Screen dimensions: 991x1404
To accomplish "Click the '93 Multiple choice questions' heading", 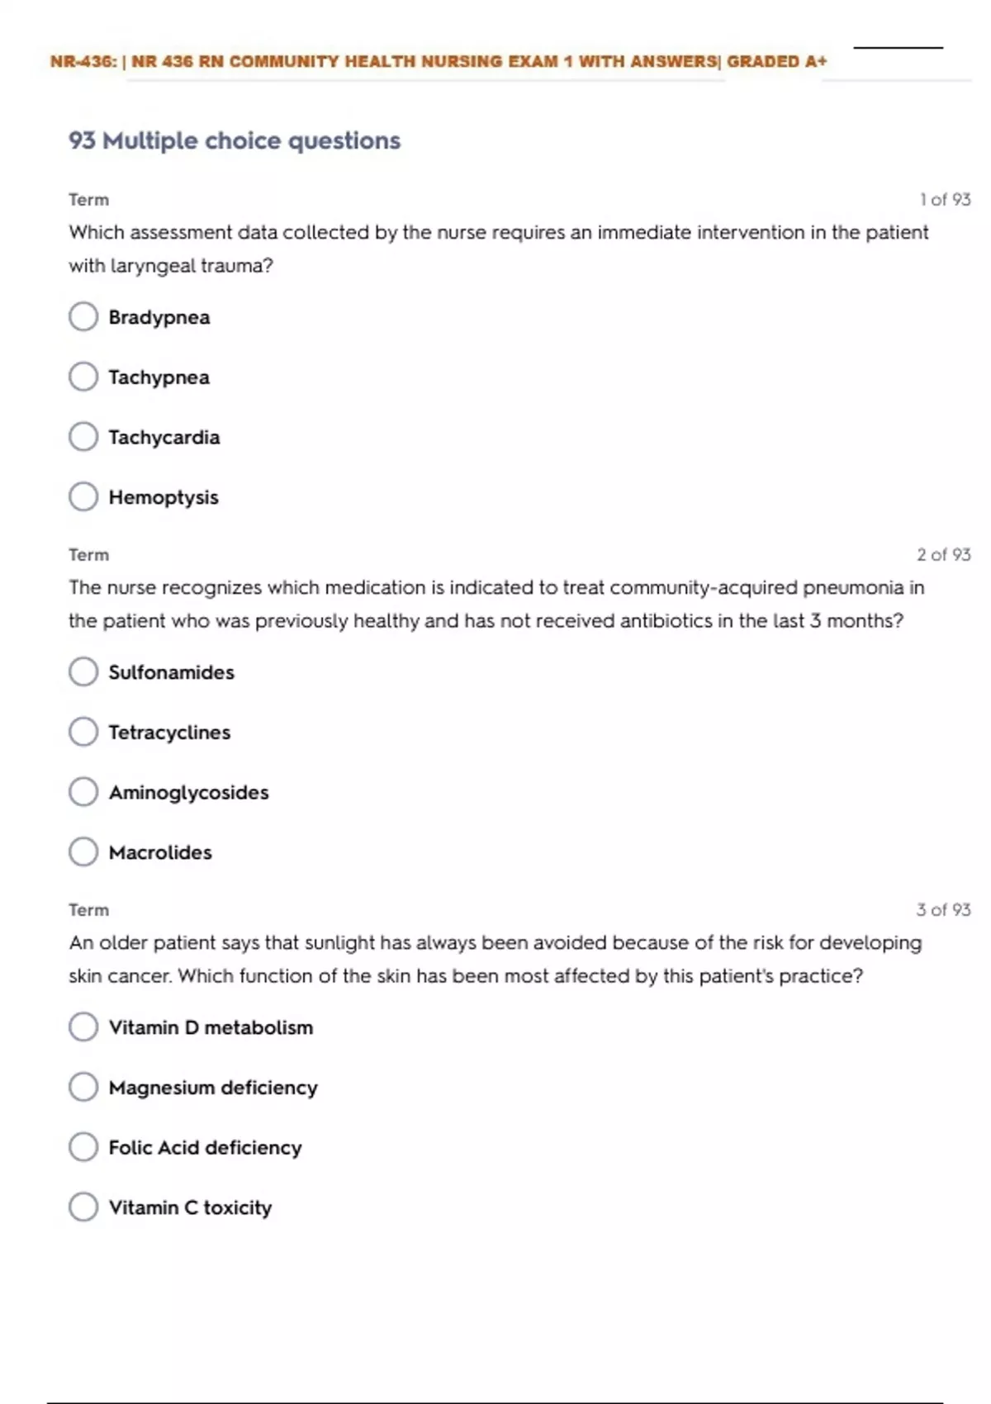I will point(235,140).
